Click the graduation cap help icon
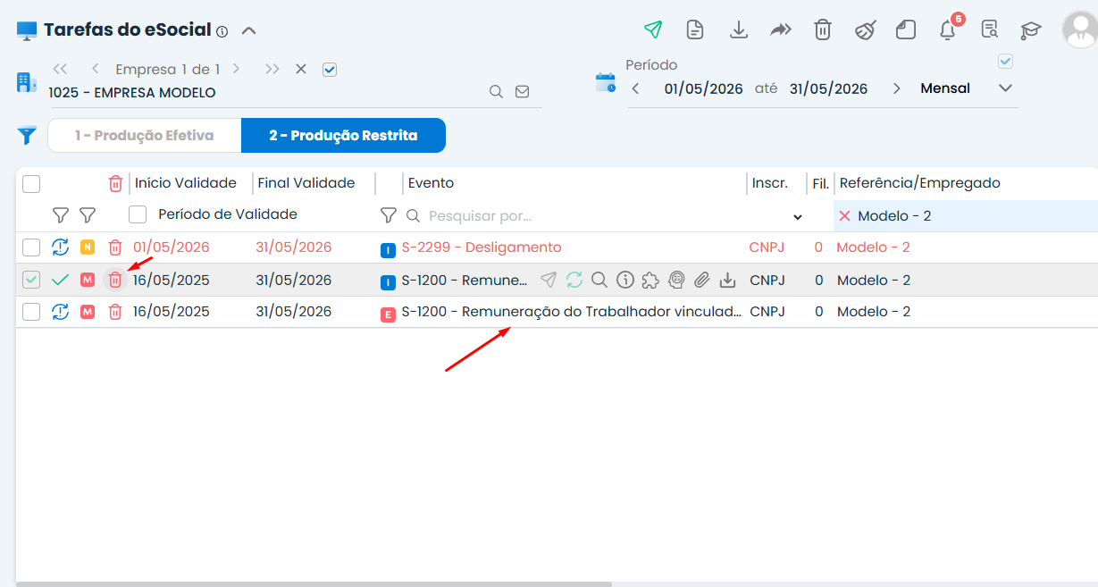 coord(1031,29)
